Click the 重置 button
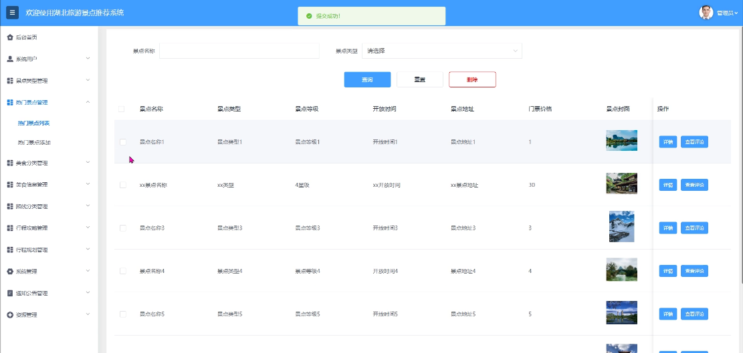 coord(420,80)
